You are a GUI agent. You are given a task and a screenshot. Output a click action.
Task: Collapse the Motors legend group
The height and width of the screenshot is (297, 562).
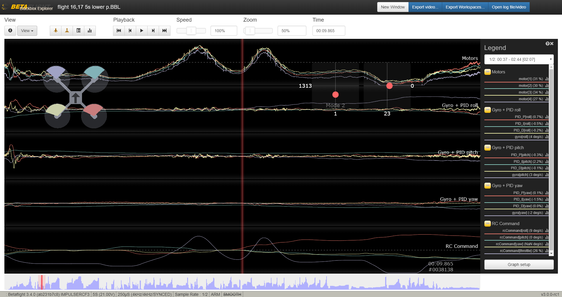488,72
